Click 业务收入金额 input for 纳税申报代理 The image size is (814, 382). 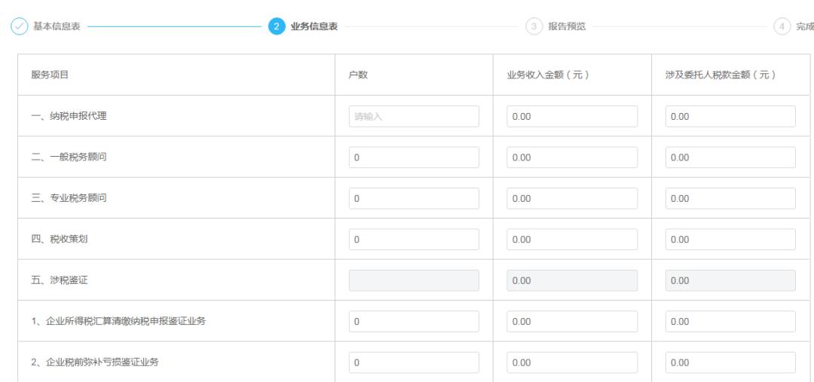[572, 116]
